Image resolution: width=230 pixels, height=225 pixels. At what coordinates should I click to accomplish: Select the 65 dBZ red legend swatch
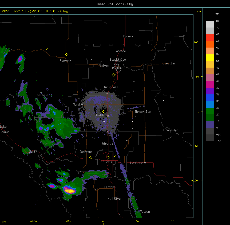[210, 38]
